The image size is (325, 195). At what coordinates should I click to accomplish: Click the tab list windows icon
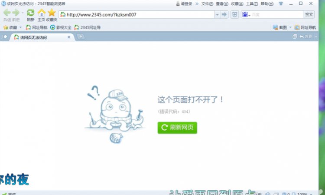click(x=295, y=37)
